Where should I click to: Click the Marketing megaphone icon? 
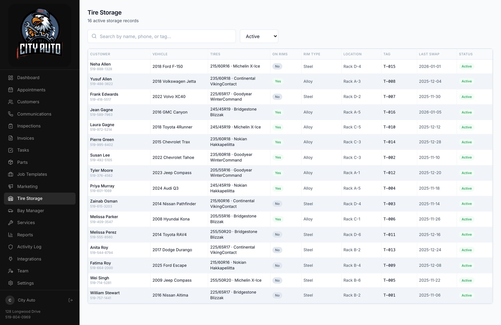pyautogui.click(x=11, y=187)
